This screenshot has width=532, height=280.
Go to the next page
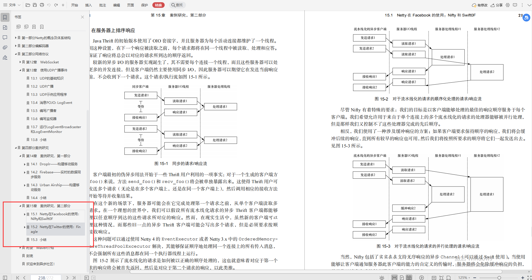[67, 278]
